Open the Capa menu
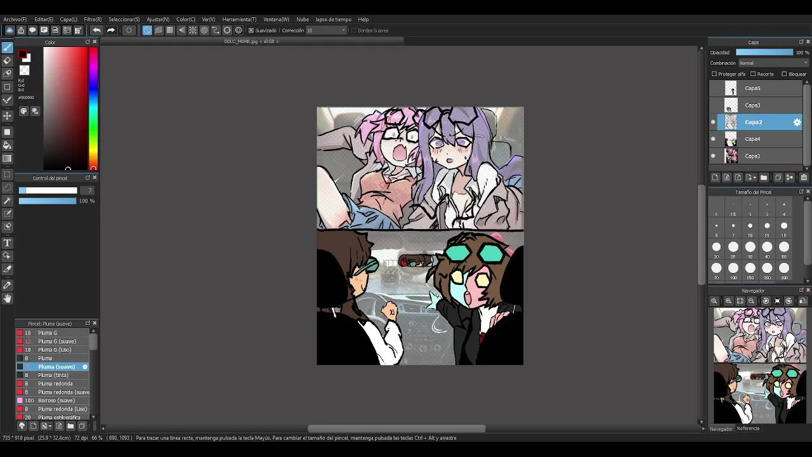 tap(69, 20)
